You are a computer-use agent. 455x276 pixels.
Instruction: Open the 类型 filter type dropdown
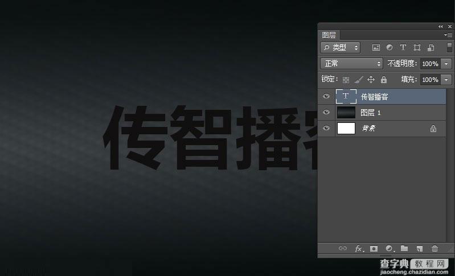[x=341, y=48]
